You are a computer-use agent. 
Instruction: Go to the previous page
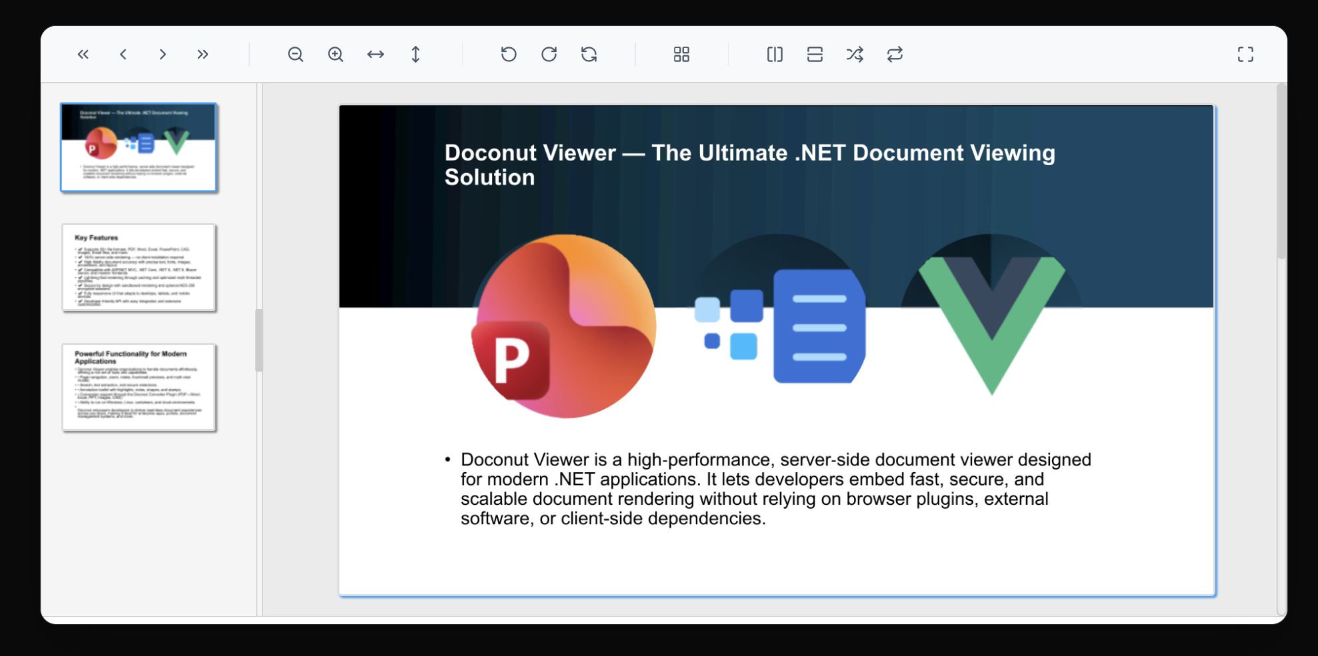123,55
